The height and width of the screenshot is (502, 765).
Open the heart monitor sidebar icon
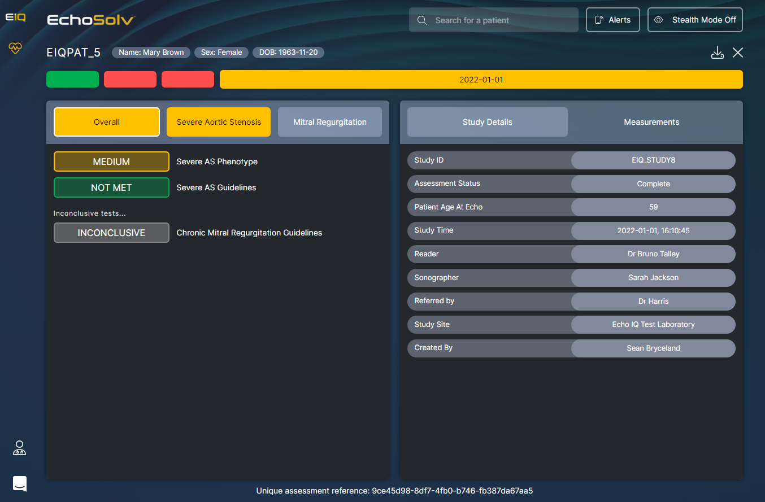[15, 49]
